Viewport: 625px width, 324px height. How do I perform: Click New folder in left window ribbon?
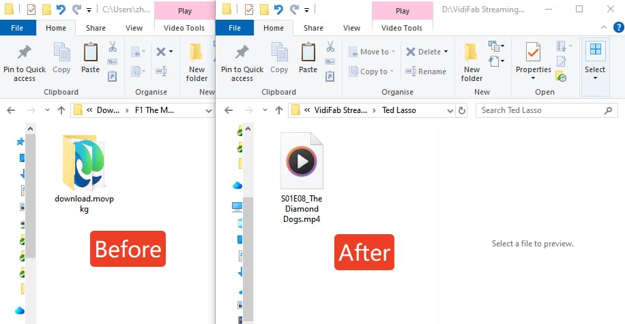pos(197,63)
